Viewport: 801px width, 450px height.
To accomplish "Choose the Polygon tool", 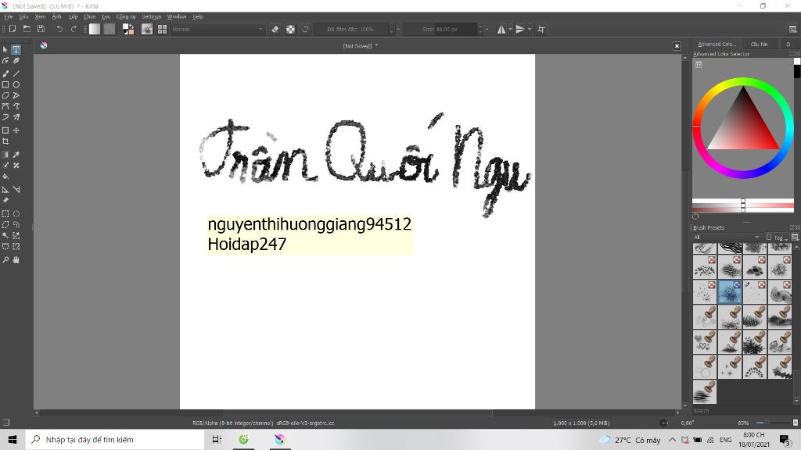I will (x=5, y=95).
